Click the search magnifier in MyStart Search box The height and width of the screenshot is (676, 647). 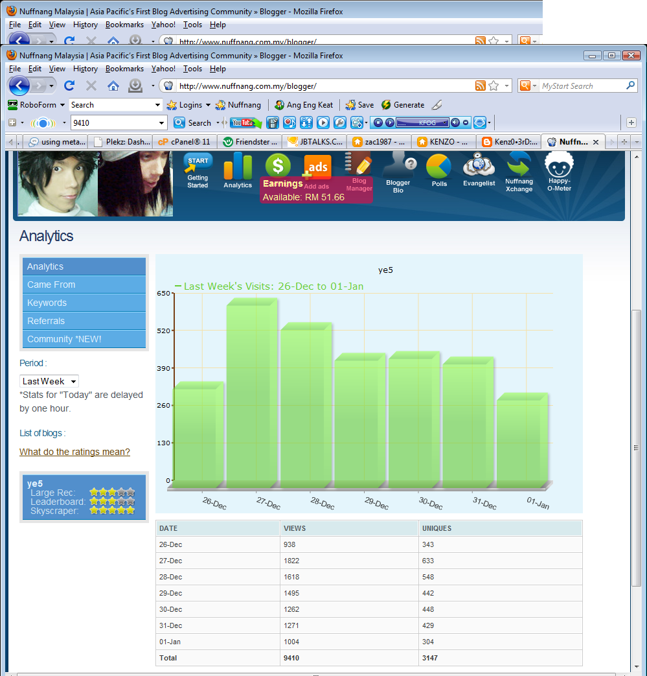tap(630, 86)
